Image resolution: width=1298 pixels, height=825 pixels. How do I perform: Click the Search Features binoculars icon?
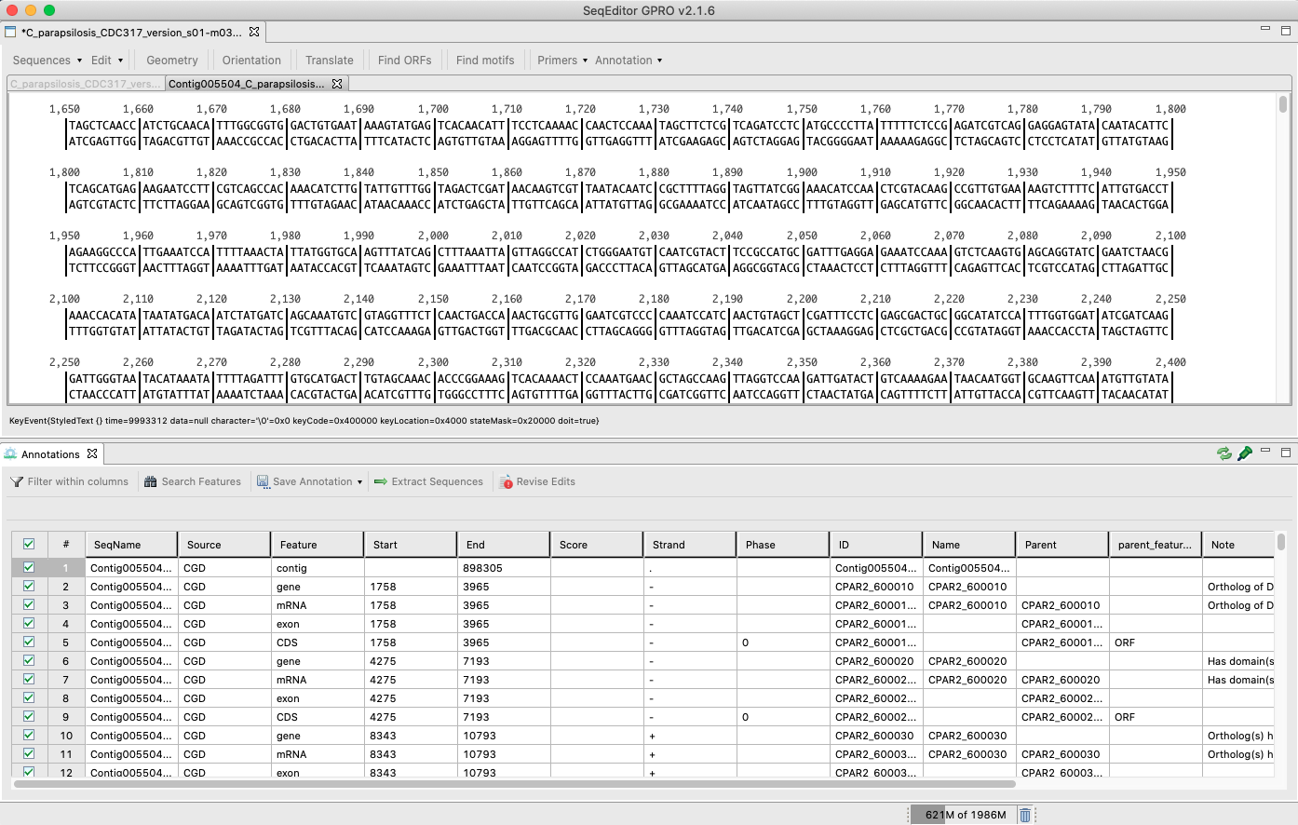coord(151,481)
